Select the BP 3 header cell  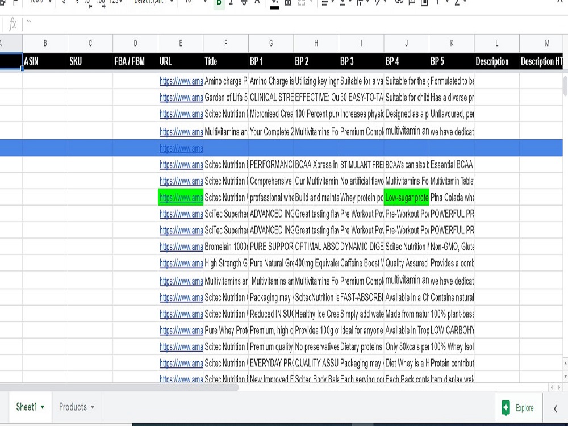click(x=361, y=61)
